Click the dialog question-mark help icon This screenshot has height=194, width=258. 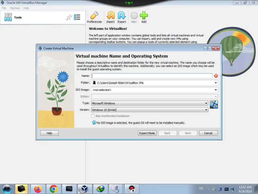click(208, 48)
